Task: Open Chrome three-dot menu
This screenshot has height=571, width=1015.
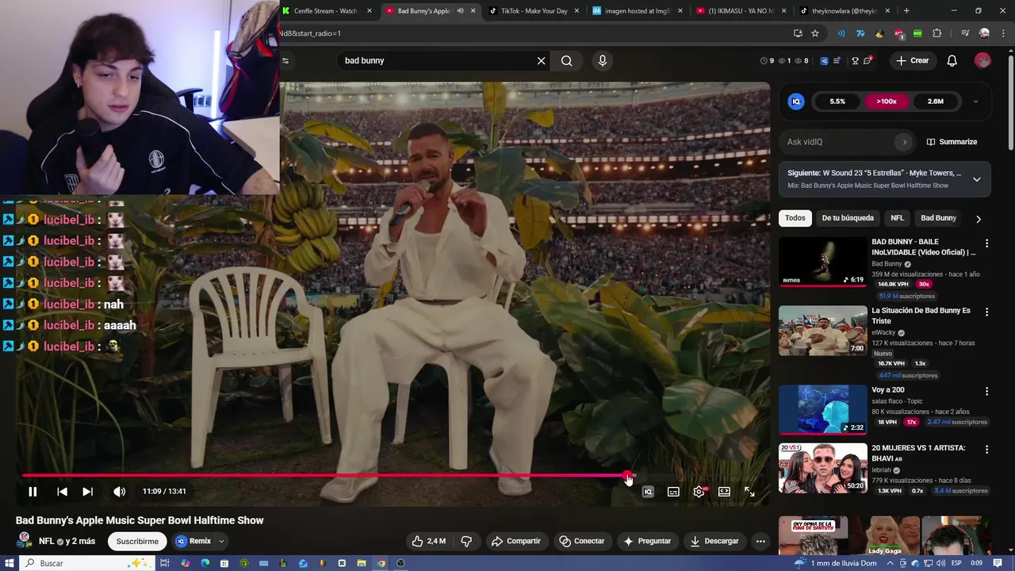Action: (1002, 33)
